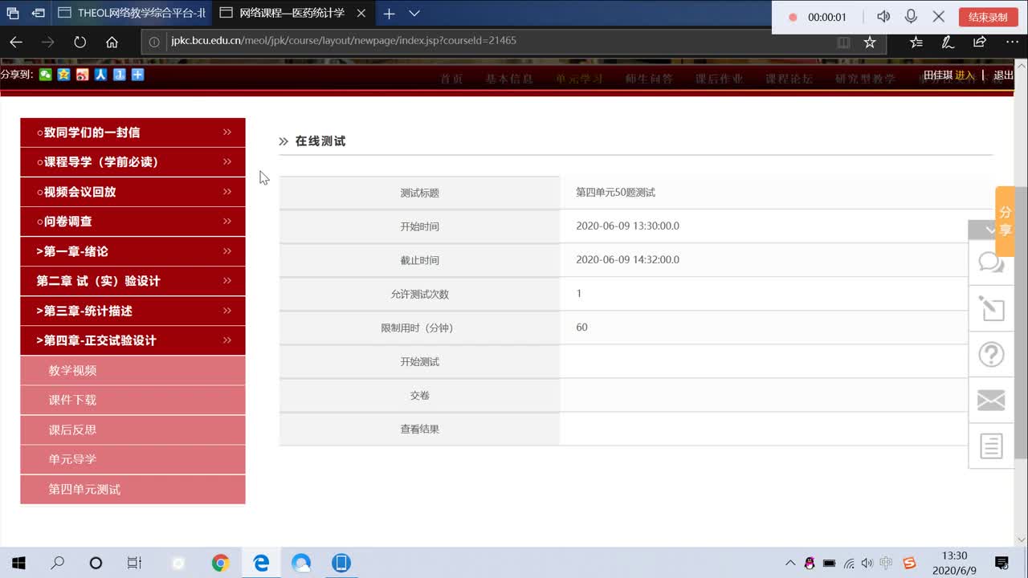Toggle microphone in recorder bar
The height and width of the screenshot is (578, 1028).
tap(911, 17)
